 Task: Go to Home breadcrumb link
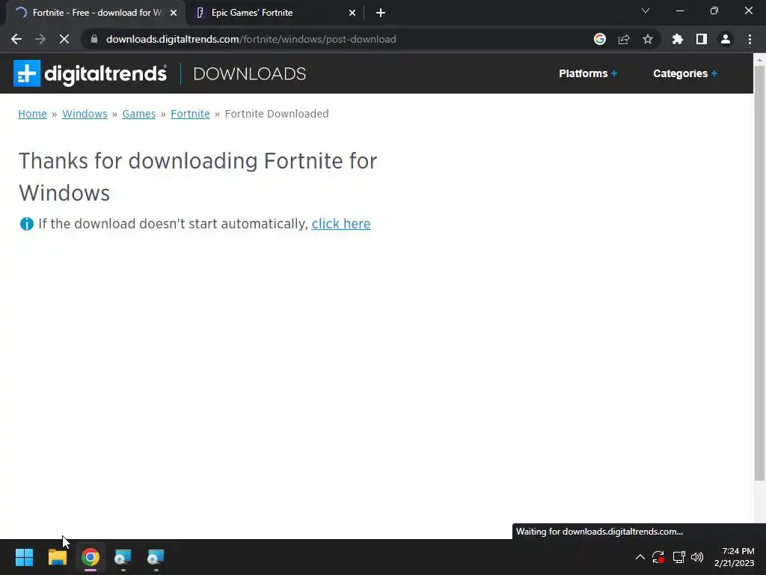coord(32,114)
